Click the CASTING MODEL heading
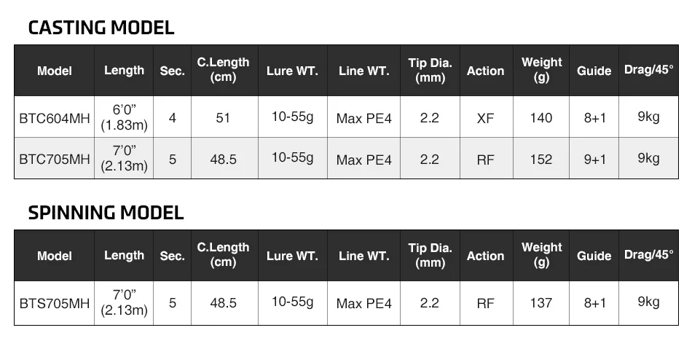 [101, 28]
